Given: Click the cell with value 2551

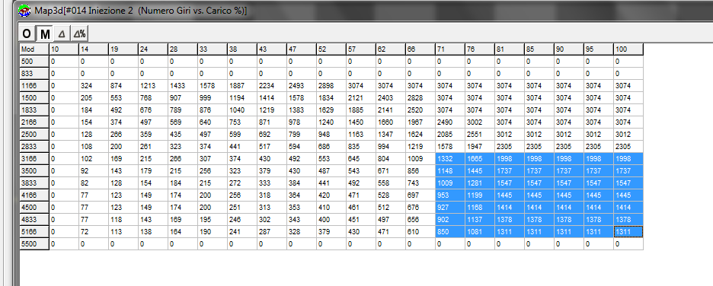Looking at the screenshot, I should pos(479,135).
